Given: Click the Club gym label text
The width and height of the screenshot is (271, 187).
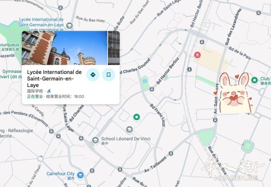Looking at the screenshot, I should point(266,78).
